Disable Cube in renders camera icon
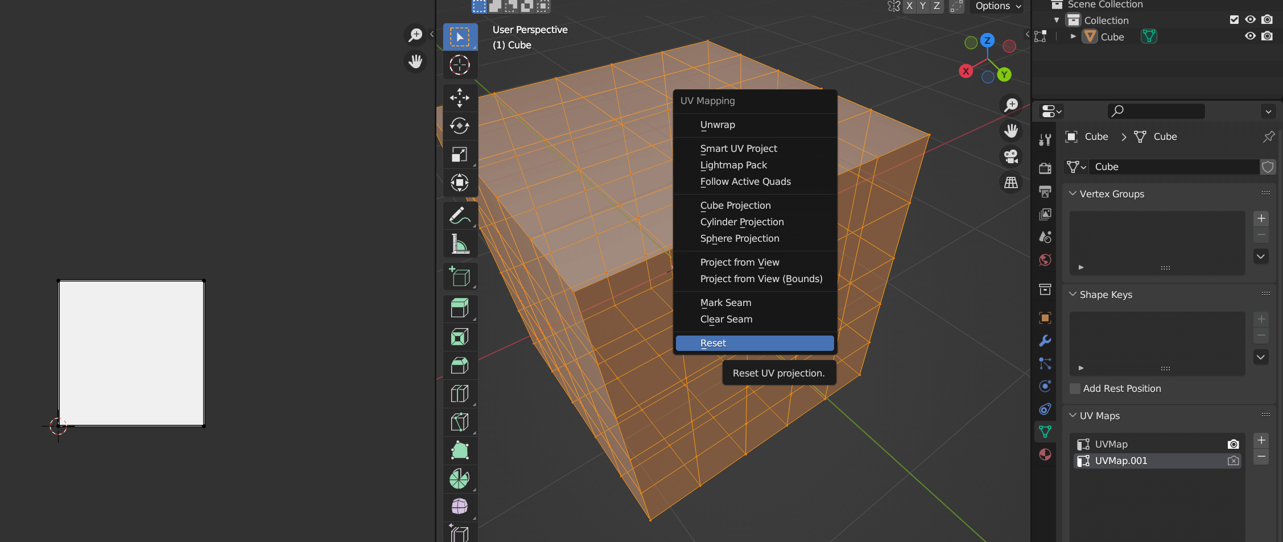This screenshot has width=1283, height=542. (x=1267, y=36)
